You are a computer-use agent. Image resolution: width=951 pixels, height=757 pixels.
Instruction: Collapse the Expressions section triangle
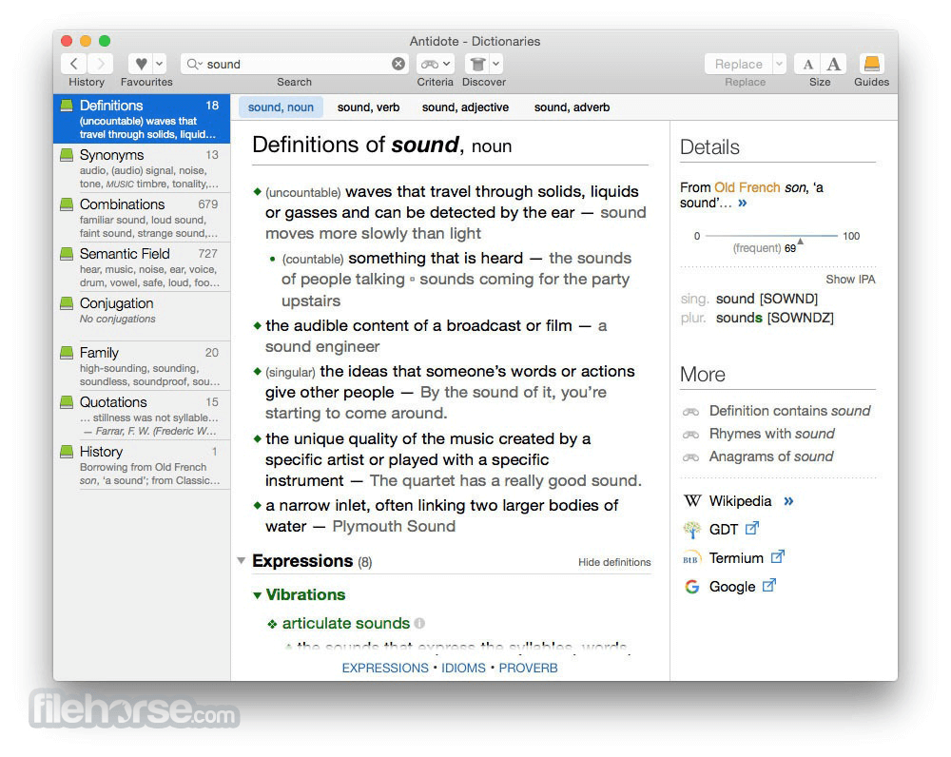click(242, 560)
